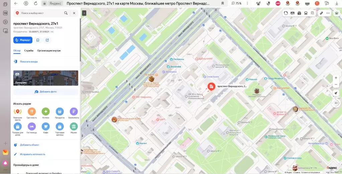Click the red building pin marker

[x=211, y=87]
